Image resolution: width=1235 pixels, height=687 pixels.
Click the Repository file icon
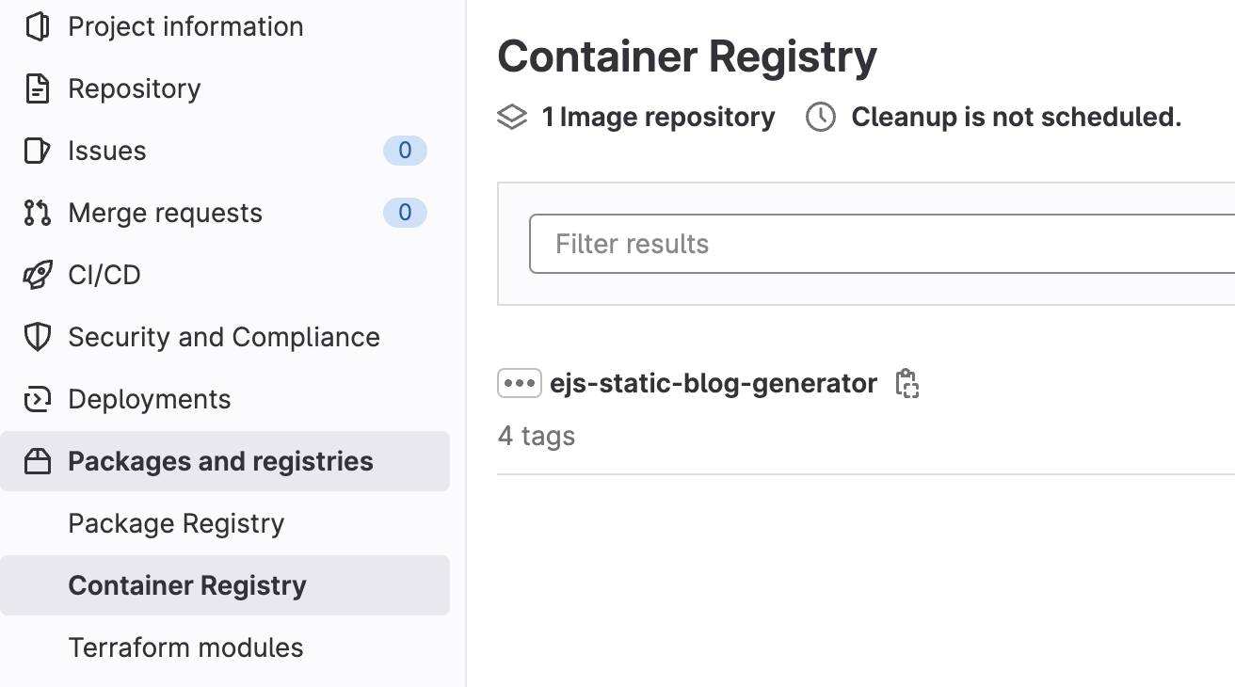point(37,88)
